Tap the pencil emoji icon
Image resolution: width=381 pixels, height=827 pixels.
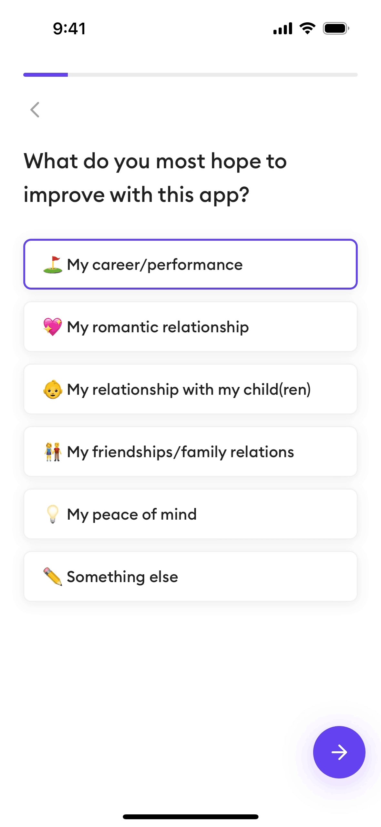tap(53, 577)
